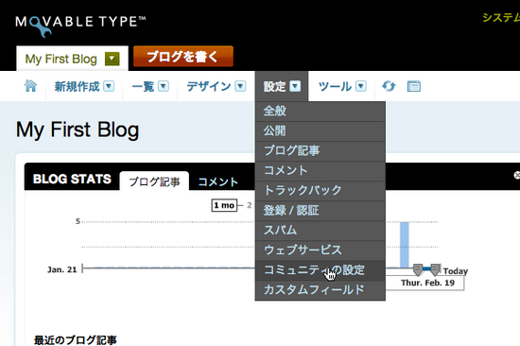
Task: Click the BLOG STATS title
Action: [x=72, y=179]
